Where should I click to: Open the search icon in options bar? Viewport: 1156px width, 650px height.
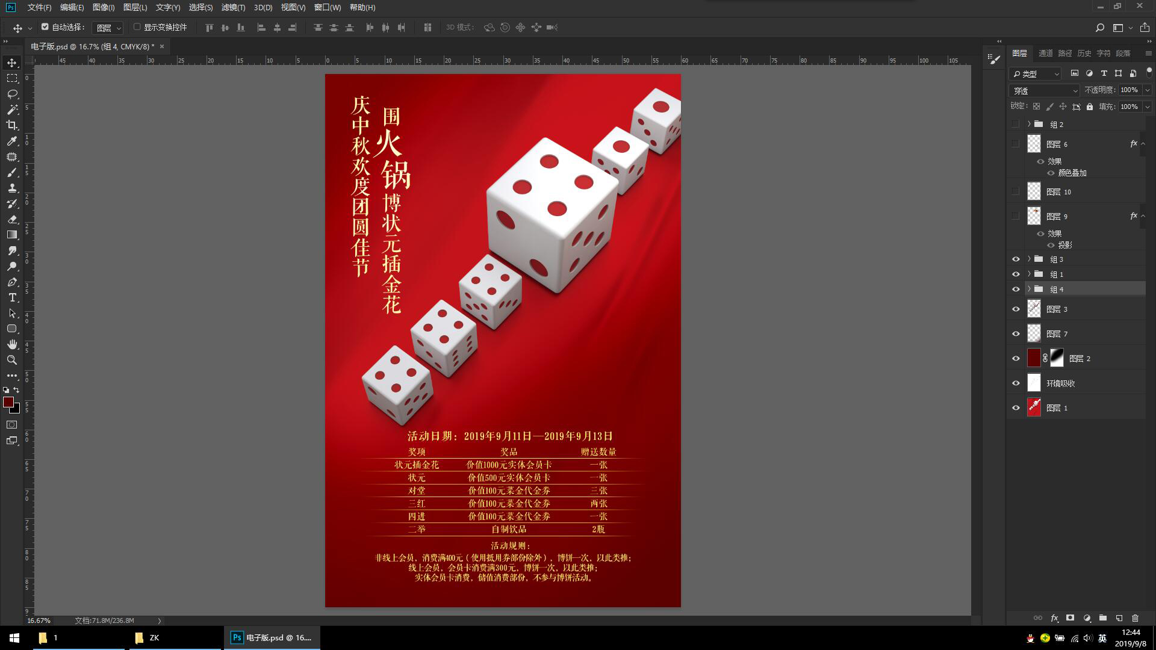(x=1099, y=28)
